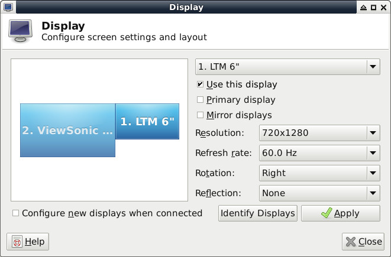Enable the Primary display checkbox
Viewport: 391px width, 257px height.
click(201, 100)
